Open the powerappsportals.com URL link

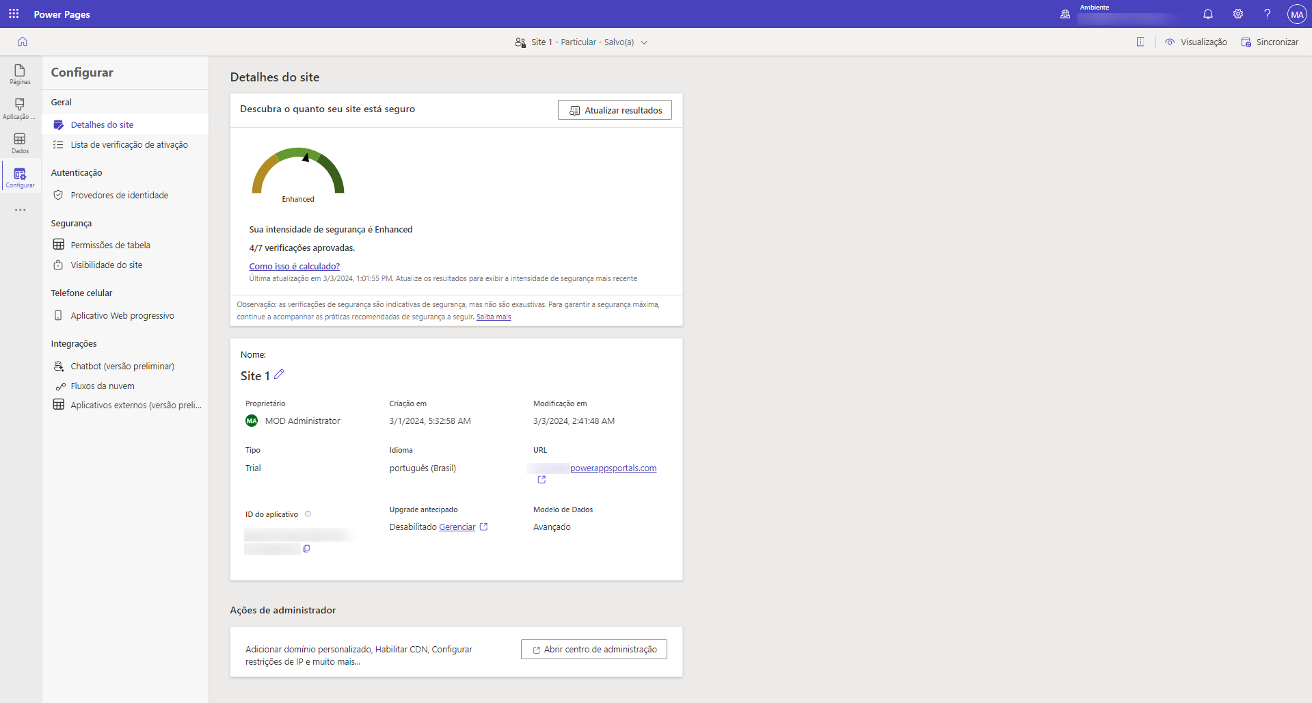coord(613,468)
